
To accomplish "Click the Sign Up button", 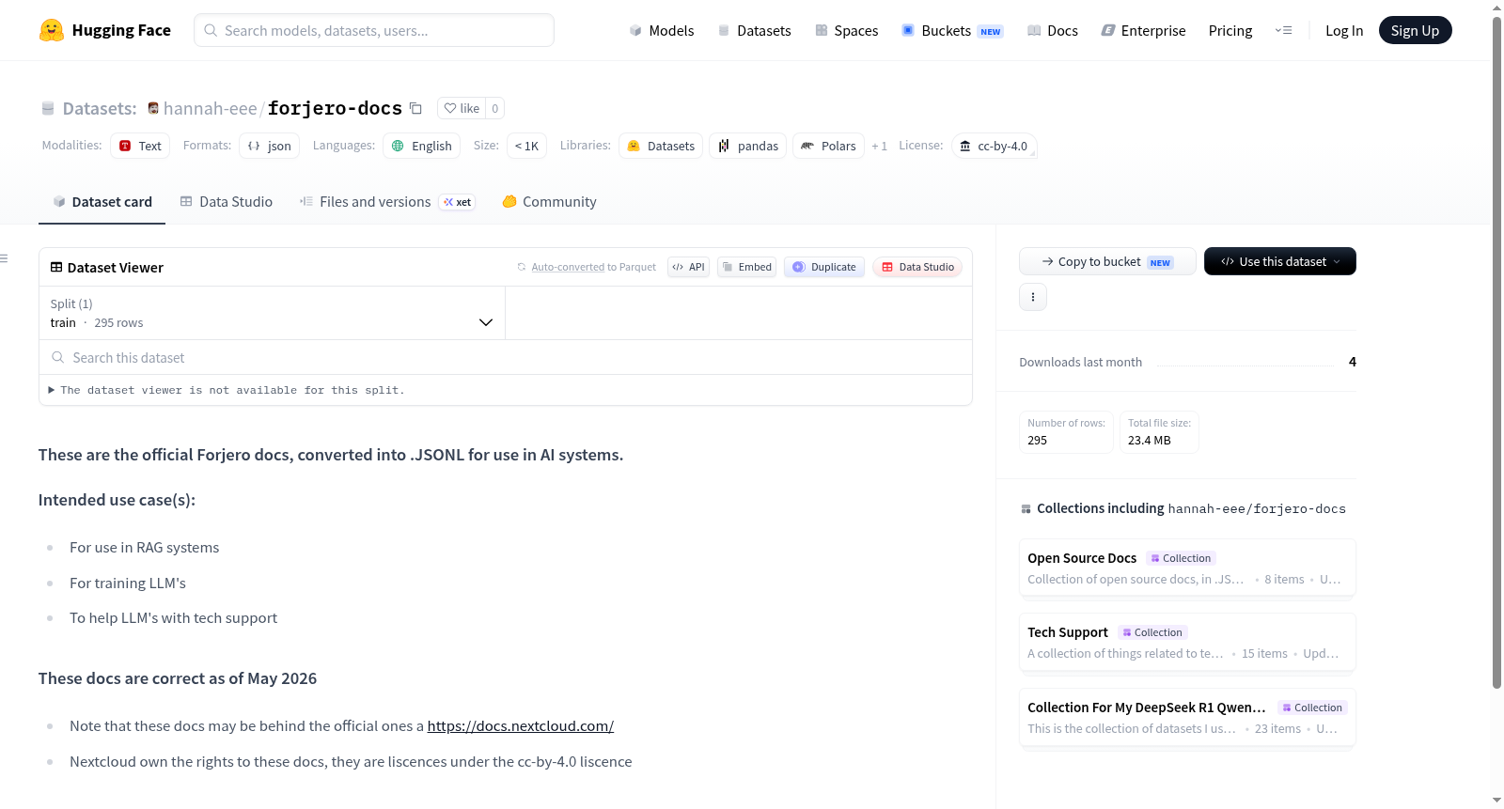I will [1415, 30].
